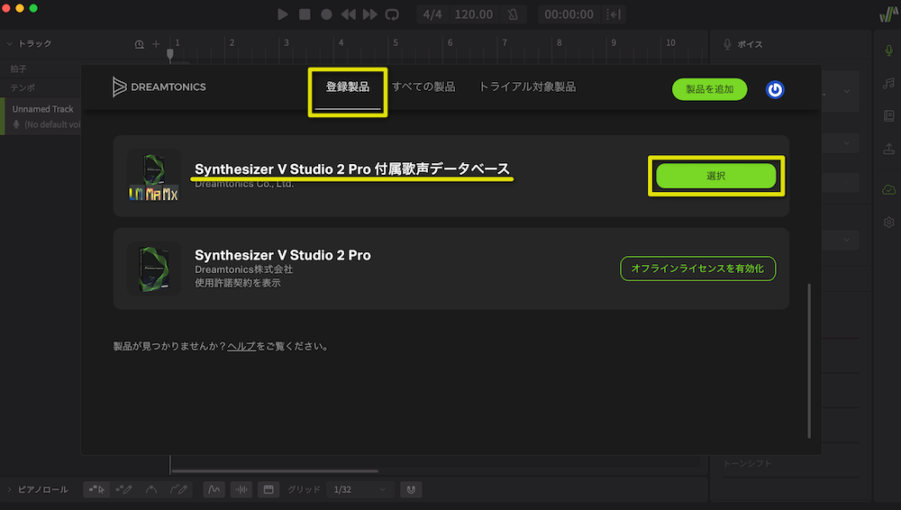
Task: Open the cloud license icon in sidebar
Action: click(x=888, y=189)
